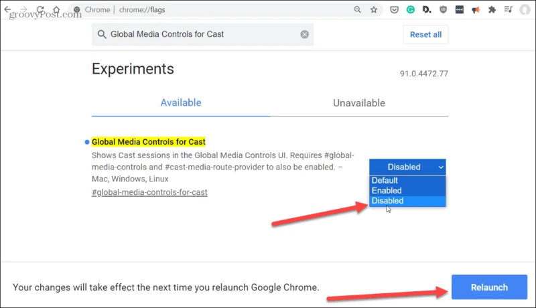Open the Extensions puzzle piece menu
The image size is (536, 308).
pyautogui.click(x=492, y=9)
